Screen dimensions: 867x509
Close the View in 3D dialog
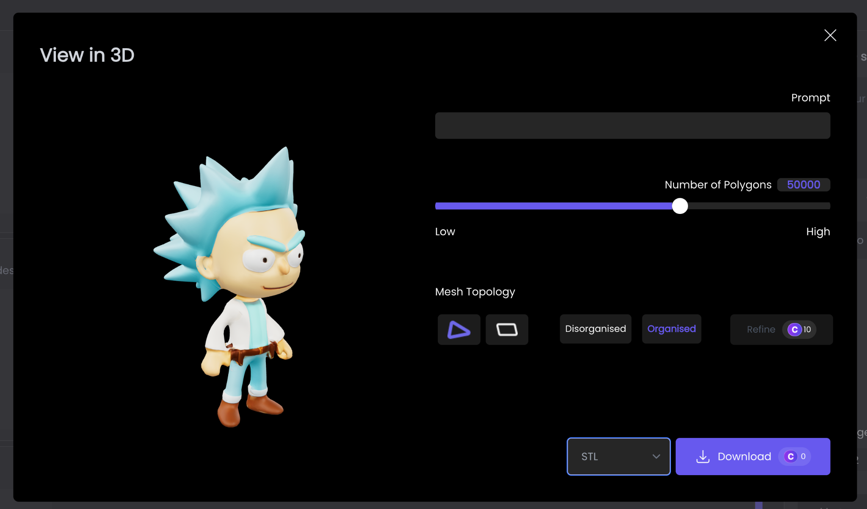point(830,35)
